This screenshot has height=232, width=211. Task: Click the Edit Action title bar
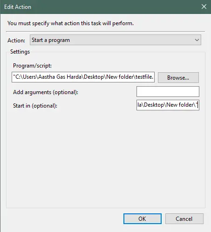[99, 7]
